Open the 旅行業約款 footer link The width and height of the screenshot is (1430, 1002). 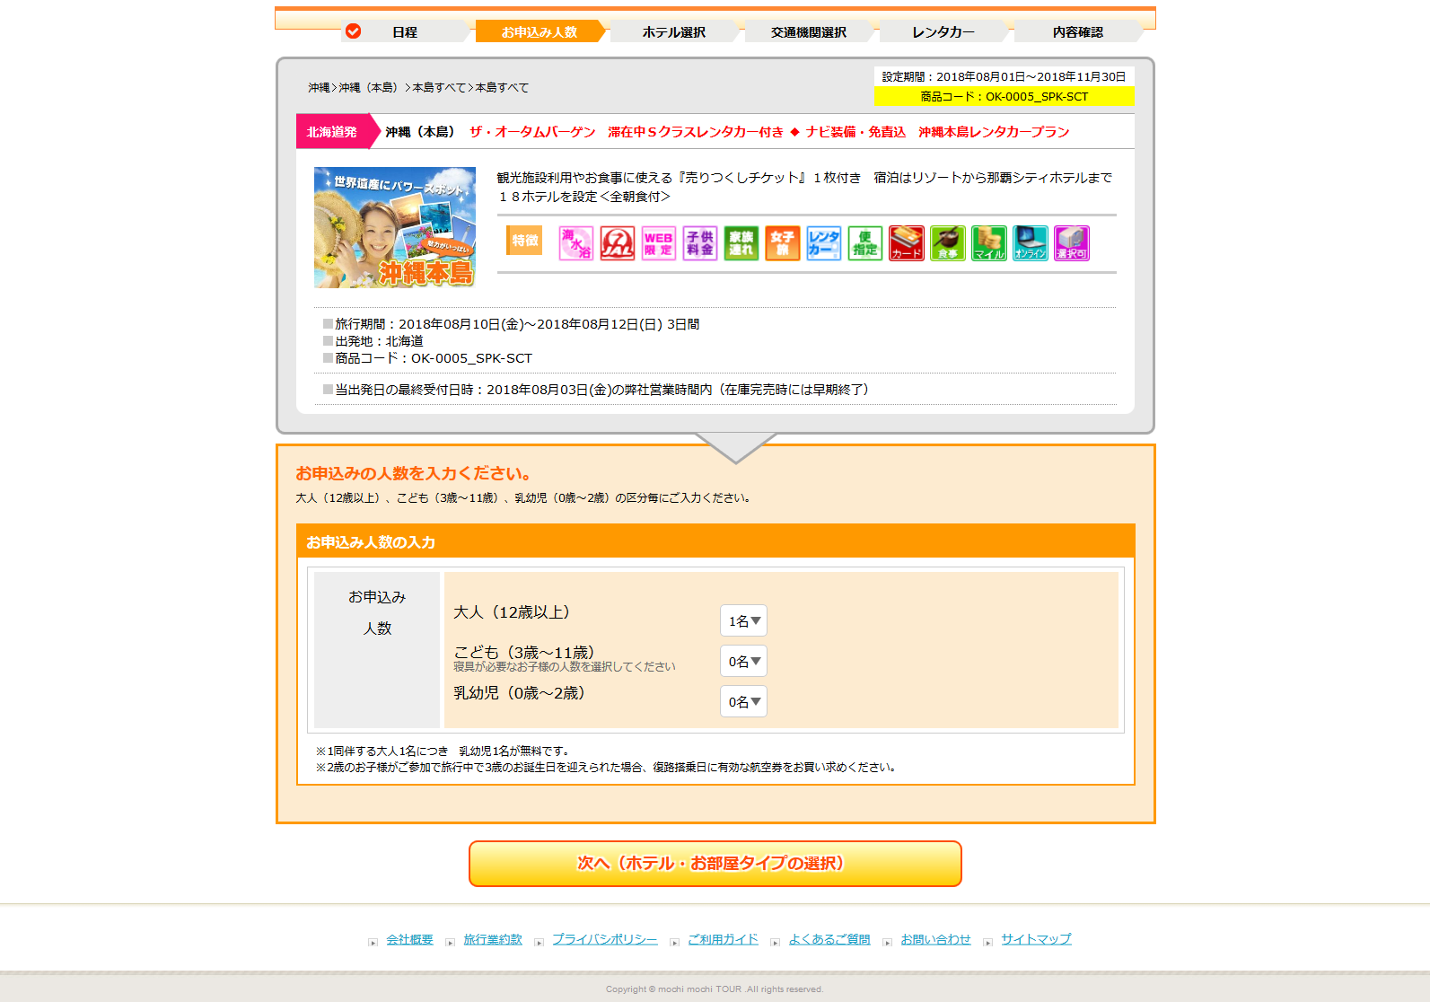click(493, 939)
